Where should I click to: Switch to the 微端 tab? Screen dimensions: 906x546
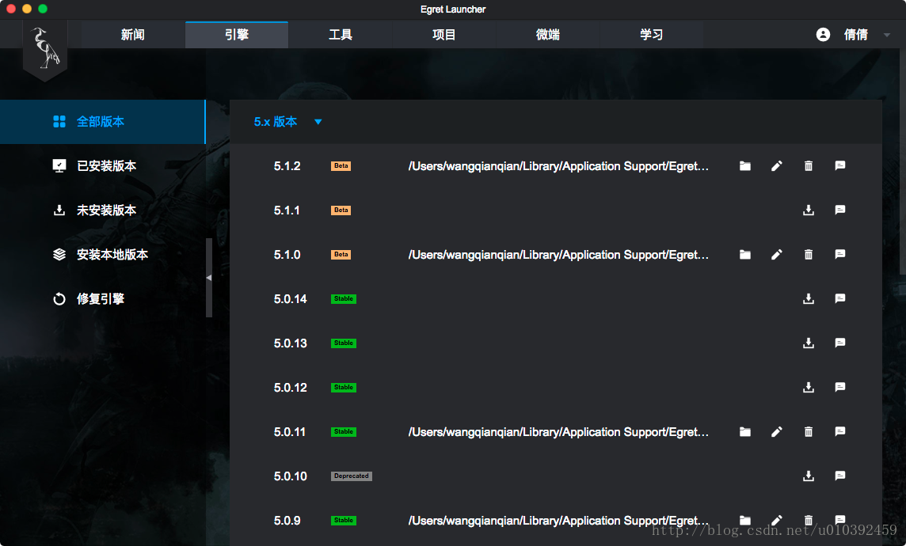point(548,35)
